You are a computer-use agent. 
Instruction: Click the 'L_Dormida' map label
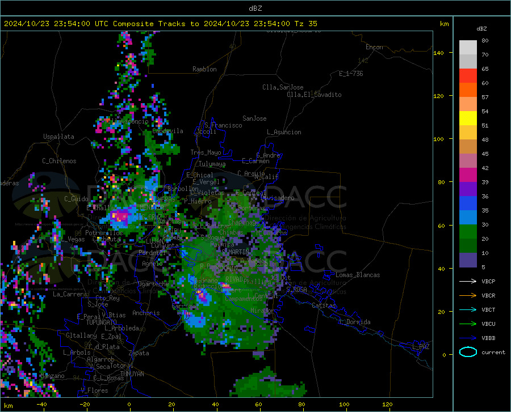354,322
